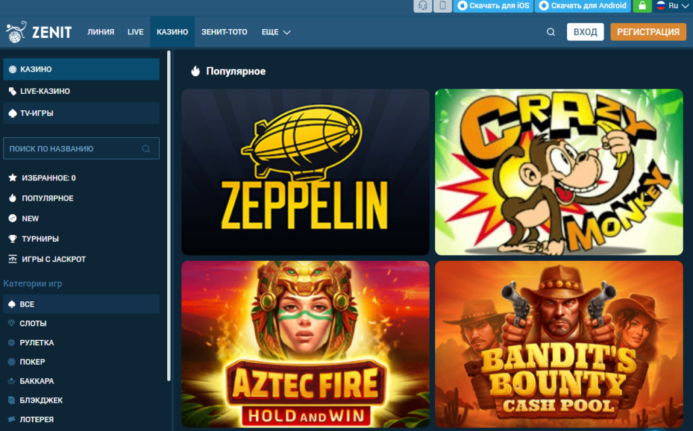Click the ticket icon beside Лотерея
This screenshot has height=431, width=693.
12,419
